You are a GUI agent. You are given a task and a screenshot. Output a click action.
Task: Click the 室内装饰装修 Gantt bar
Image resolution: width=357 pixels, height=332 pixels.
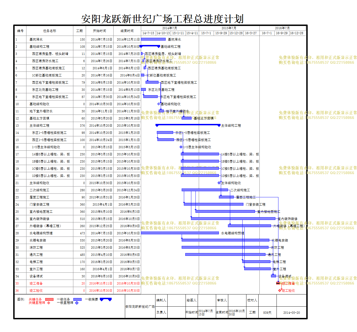point(233,219)
